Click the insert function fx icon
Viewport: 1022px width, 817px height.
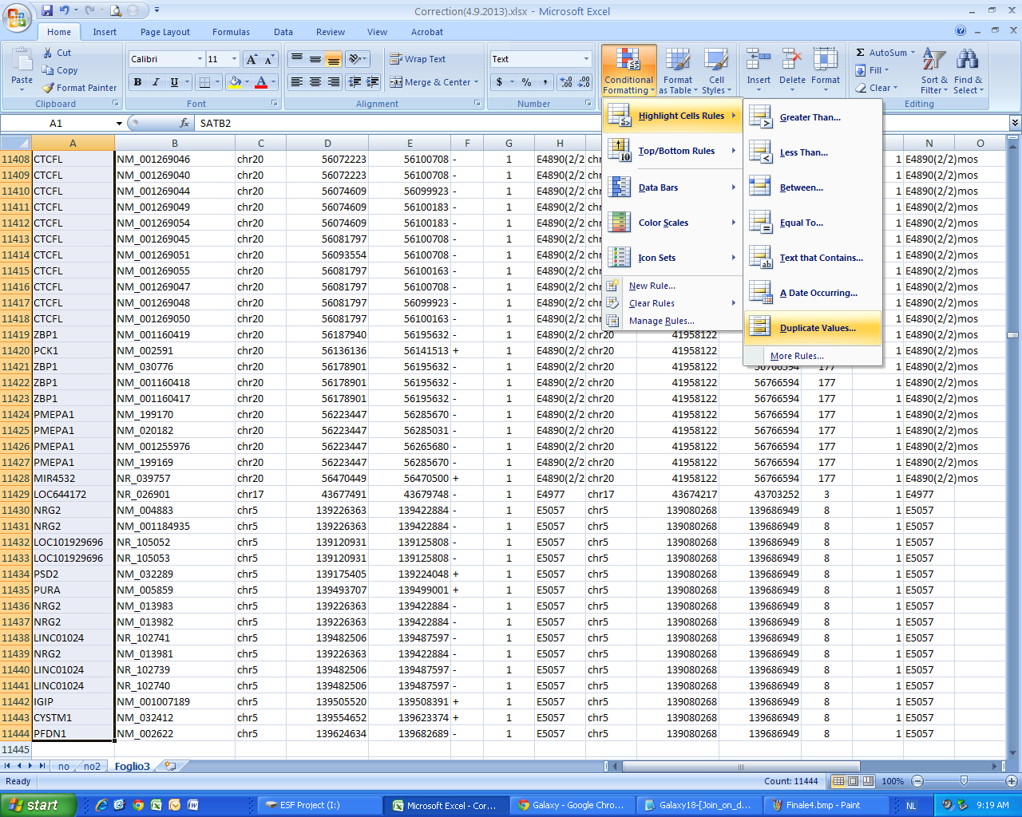pos(184,123)
